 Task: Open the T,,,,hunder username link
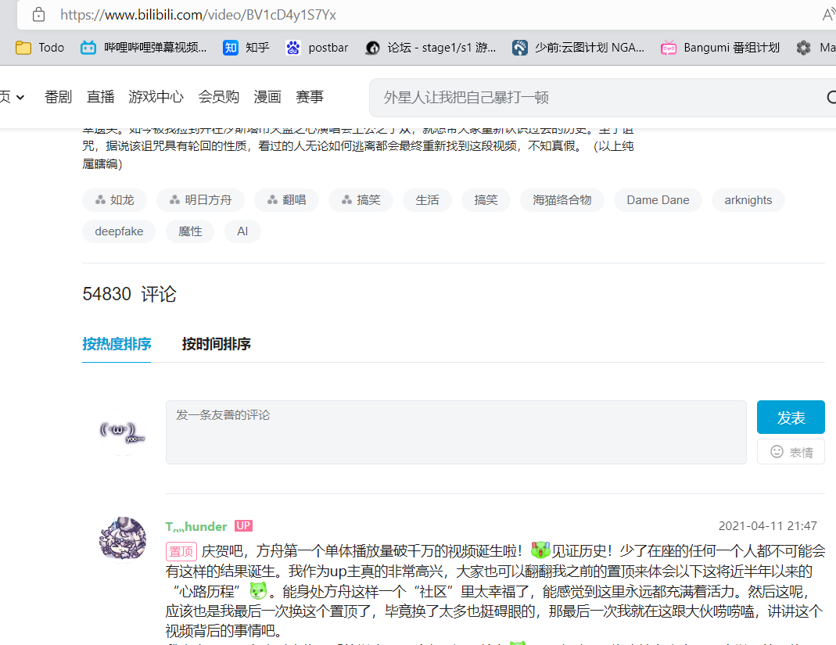point(196,527)
